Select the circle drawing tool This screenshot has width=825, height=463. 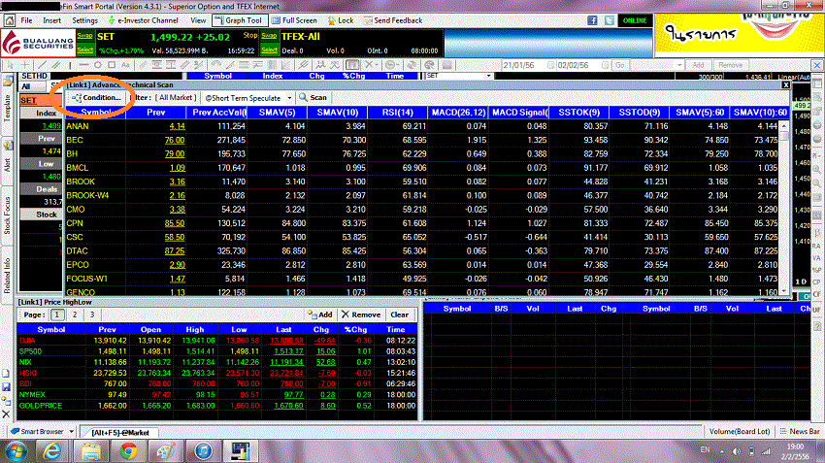point(98,65)
